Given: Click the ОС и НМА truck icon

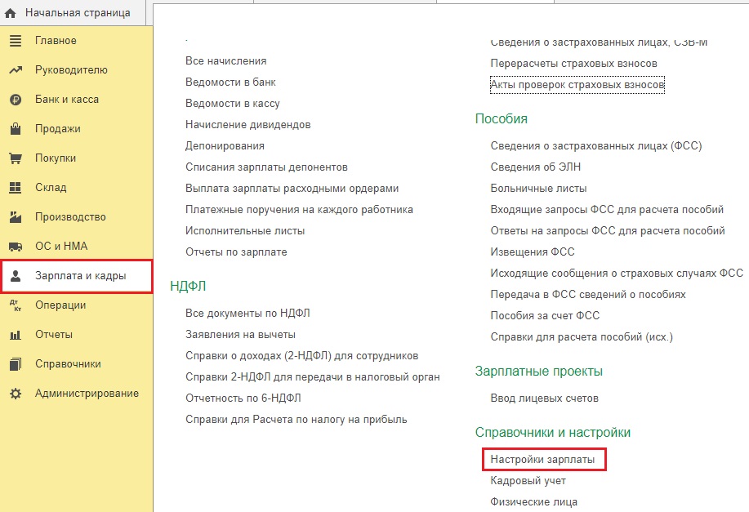Looking at the screenshot, I should coord(16,247).
